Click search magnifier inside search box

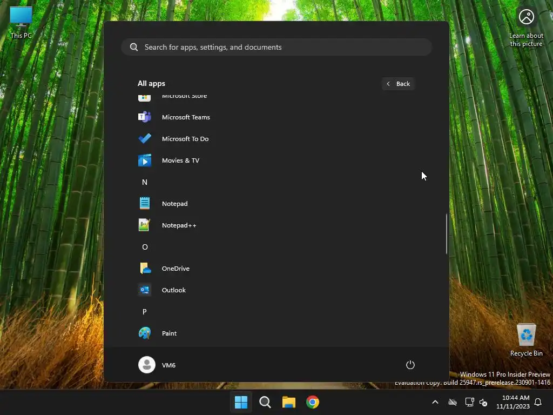[x=134, y=47]
